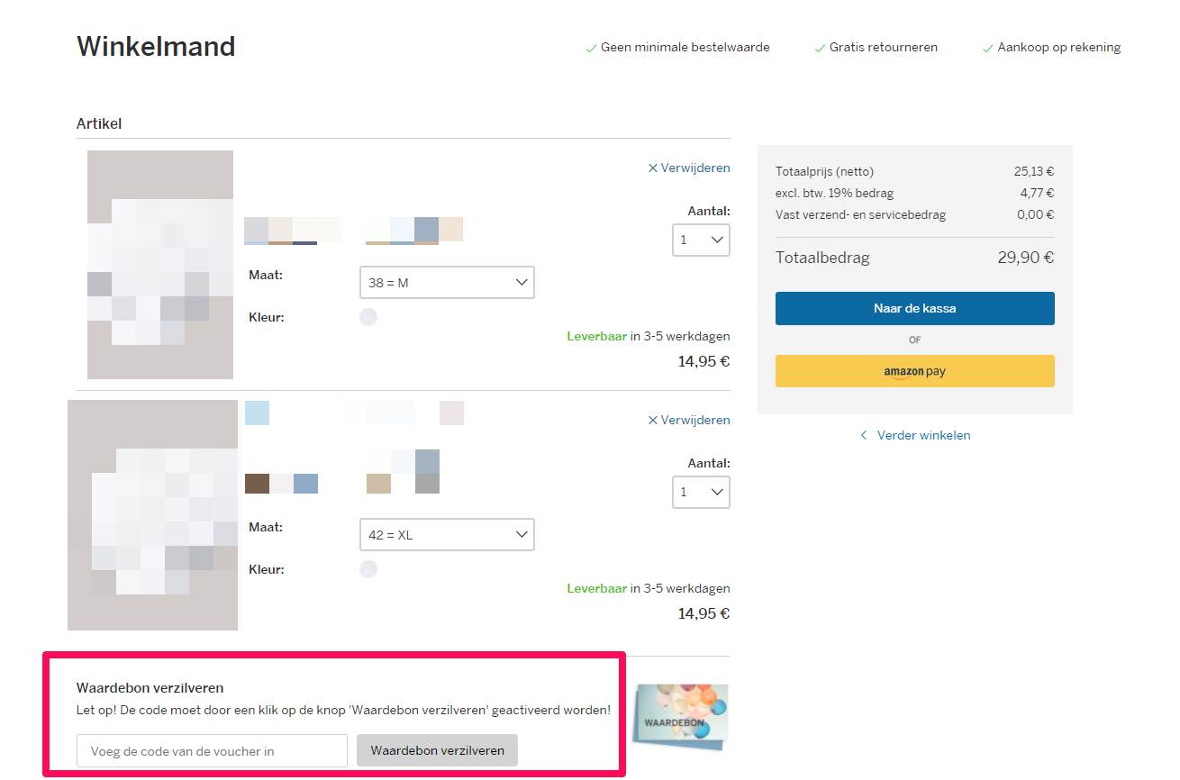Go back via Verder winkelen link
This screenshot has height=780, width=1180.
pyautogui.click(x=915, y=435)
